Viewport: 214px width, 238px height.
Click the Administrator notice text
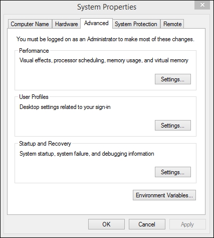[x=105, y=39]
